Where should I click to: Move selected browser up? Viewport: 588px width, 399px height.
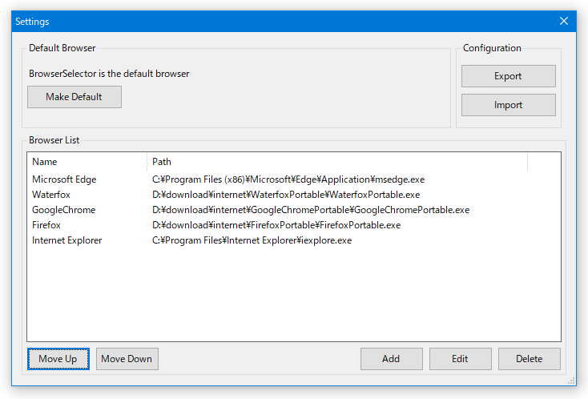(x=58, y=359)
